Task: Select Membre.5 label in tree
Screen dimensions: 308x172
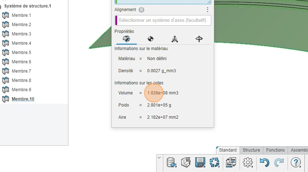Action: (21, 52)
